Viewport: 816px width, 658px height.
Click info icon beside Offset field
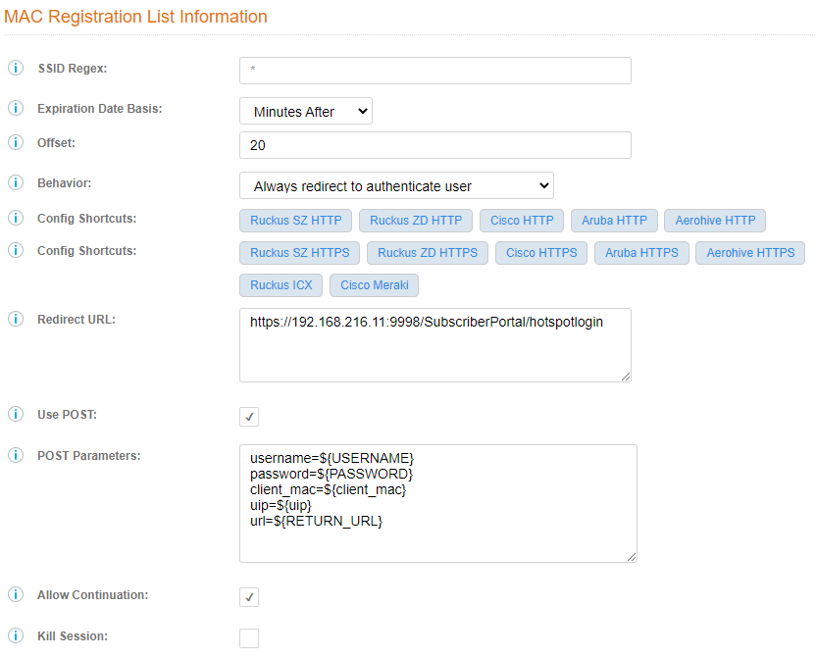coord(16,143)
